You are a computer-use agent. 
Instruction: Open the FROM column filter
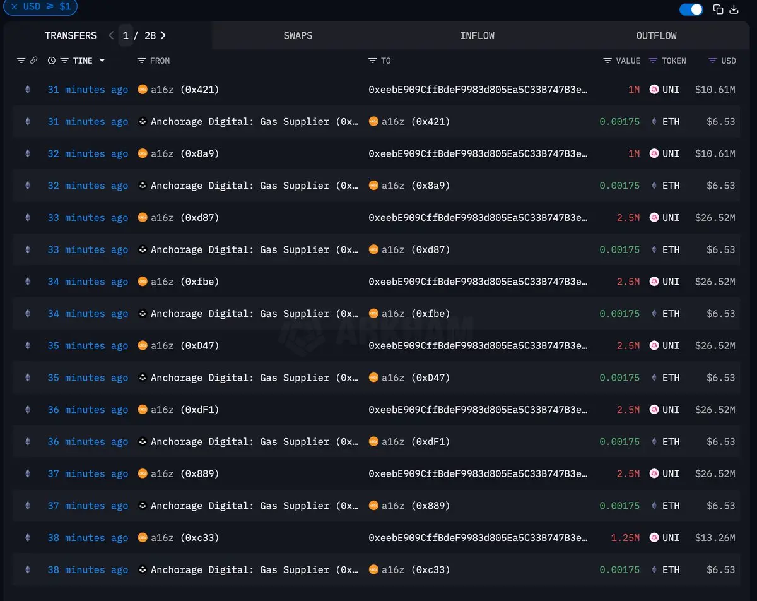click(x=141, y=61)
